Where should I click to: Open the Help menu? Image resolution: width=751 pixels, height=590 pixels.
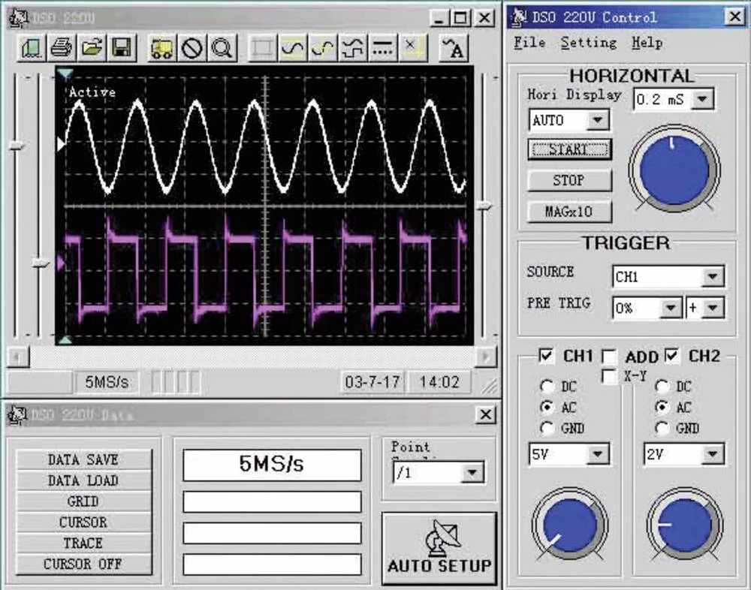pyautogui.click(x=647, y=43)
